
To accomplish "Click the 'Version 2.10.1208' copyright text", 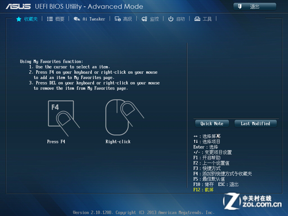I will pos(143,213).
